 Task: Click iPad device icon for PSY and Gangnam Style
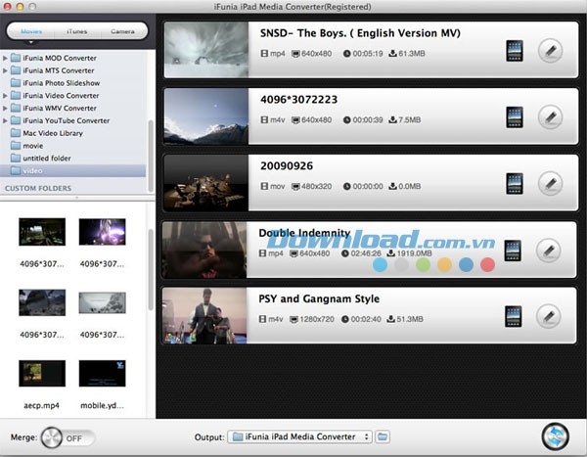tap(513, 316)
